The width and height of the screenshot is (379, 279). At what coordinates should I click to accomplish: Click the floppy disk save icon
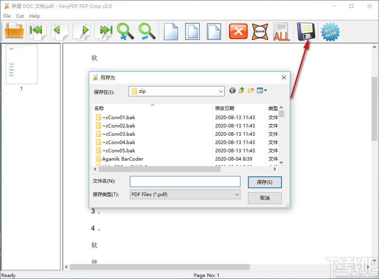coord(306,32)
